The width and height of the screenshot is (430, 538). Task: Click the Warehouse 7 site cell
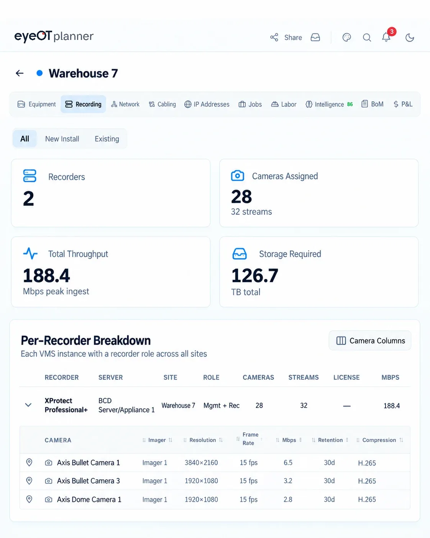tap(178, 406)
